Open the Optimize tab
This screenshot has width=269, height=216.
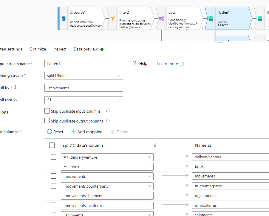(x=38, y=49)
